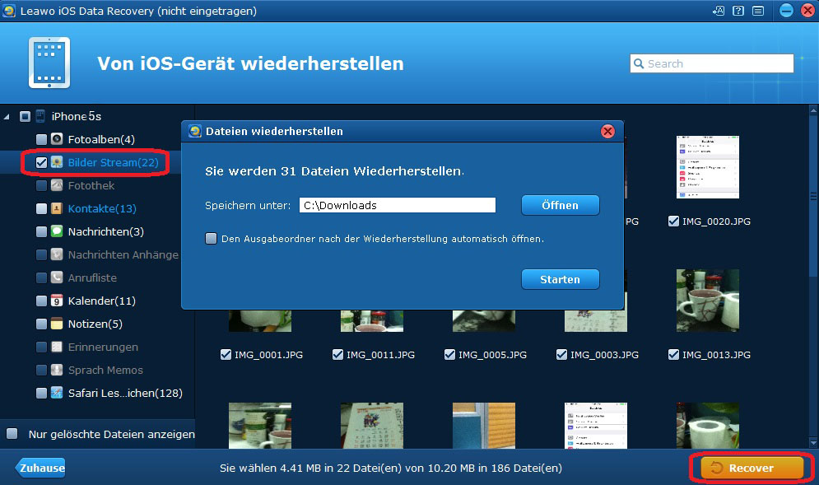
Task: Uncheck IMG_0001.JPG checkbox
Action: 226,354
